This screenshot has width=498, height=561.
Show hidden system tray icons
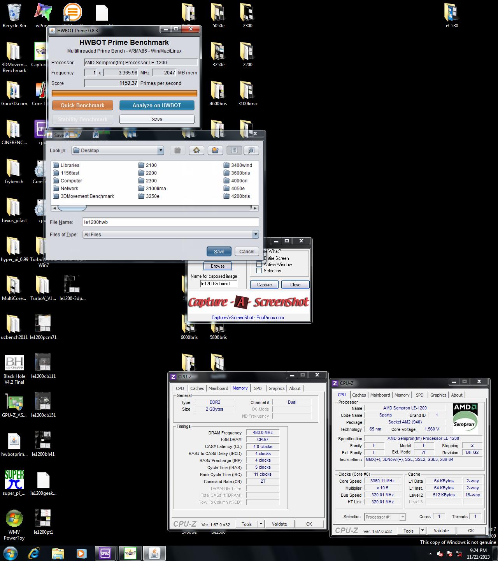pos(430,554)
